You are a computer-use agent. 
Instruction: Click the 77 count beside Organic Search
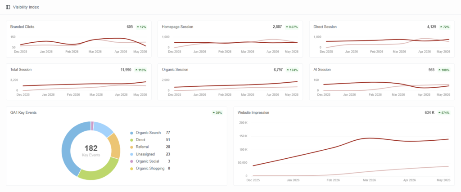pyautogui.click(x=168, y=133)
